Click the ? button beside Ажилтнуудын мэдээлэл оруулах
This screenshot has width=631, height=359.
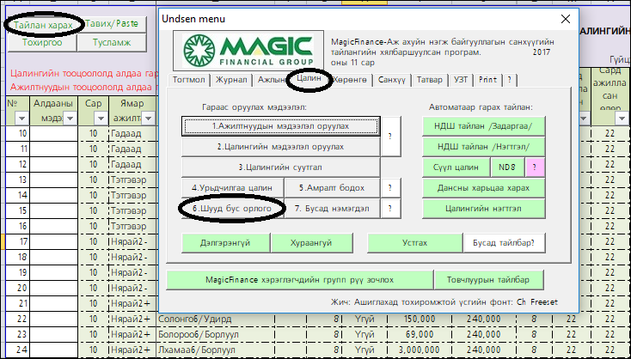click(390, 135)
